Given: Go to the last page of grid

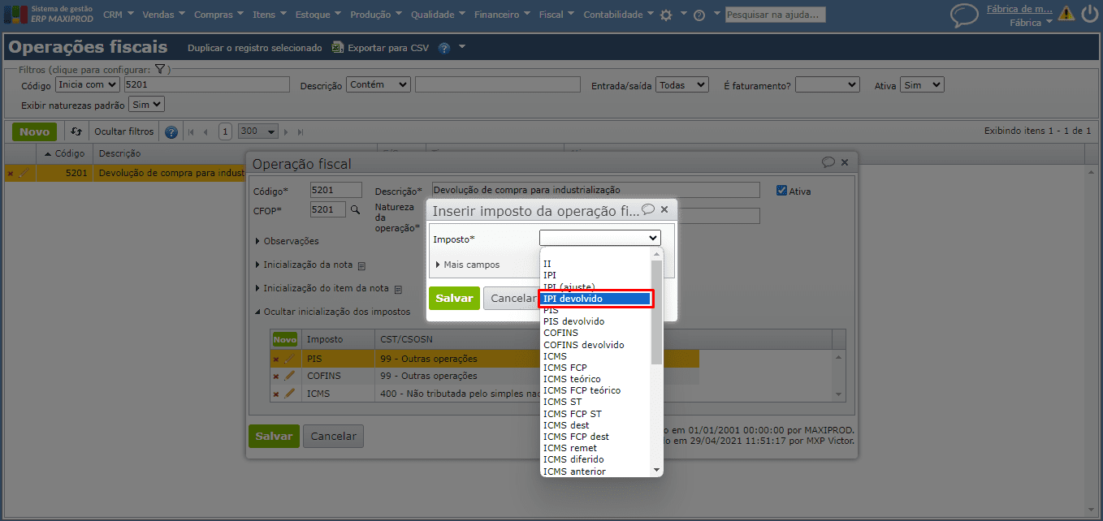Looking at the screenshot, I should pyautogui.click(x=301, y=131).
